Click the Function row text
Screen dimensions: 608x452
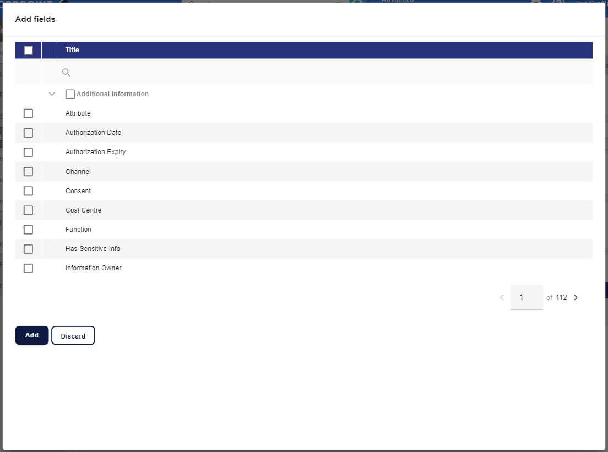78,230
